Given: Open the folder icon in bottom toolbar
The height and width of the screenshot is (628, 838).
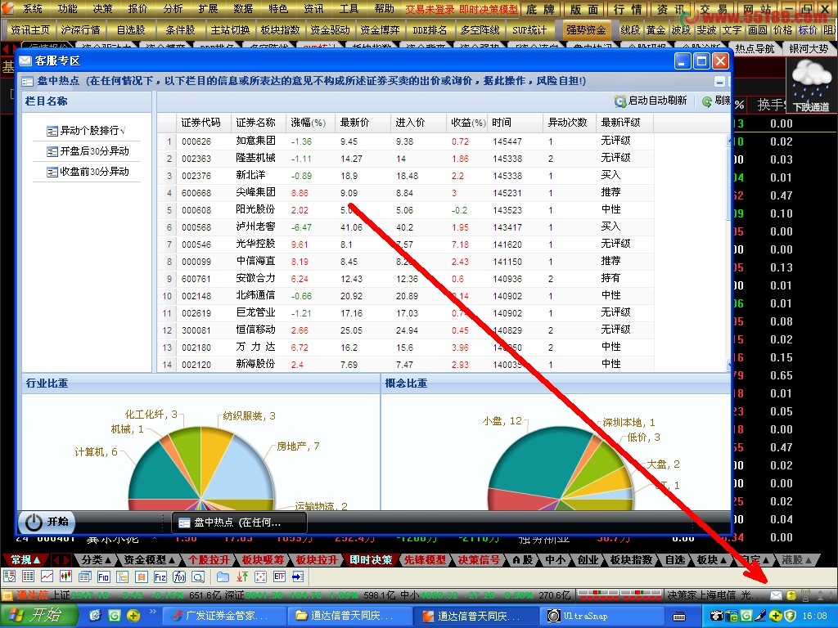Looking at the screenshot, I should 223,576.
